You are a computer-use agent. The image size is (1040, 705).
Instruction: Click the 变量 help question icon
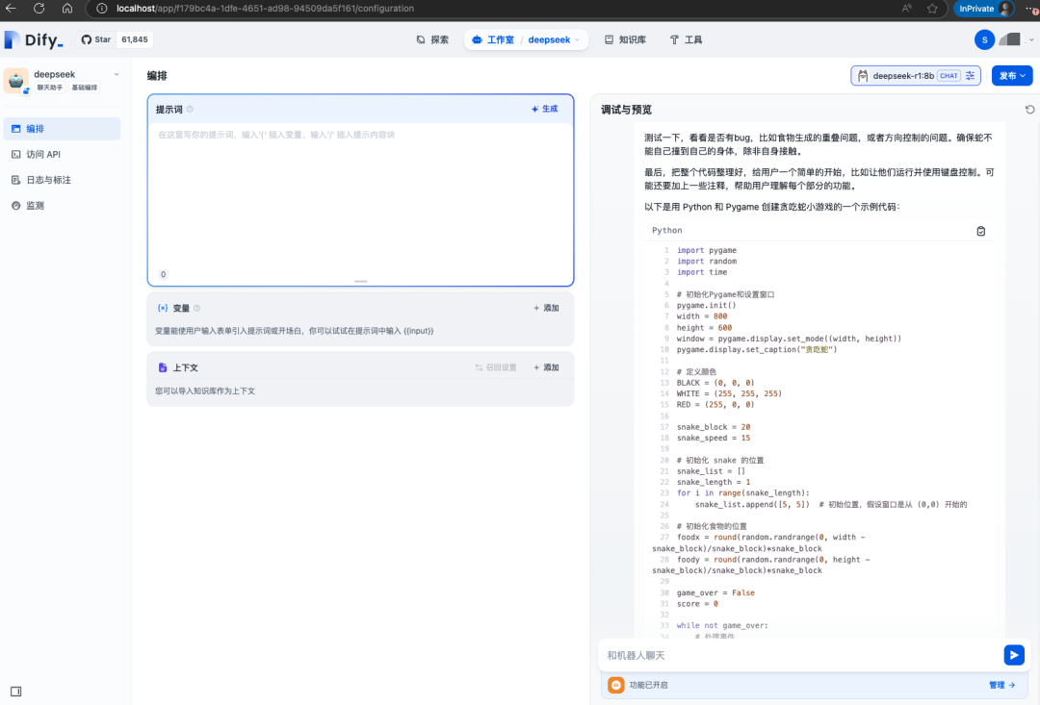point(197,308)
